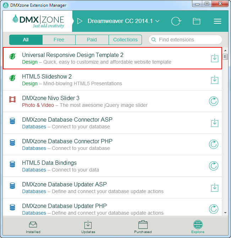Click the design icon of Universal Responsive Design Template 2
The width and height of the screenshot is (231, 238).
(12, 56)
